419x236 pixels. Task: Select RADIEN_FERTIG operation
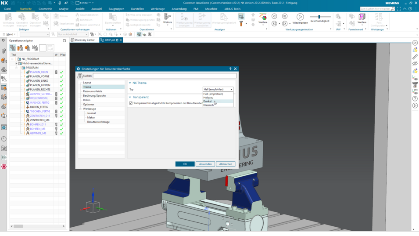pyautogui.click(x=39, y=107)
